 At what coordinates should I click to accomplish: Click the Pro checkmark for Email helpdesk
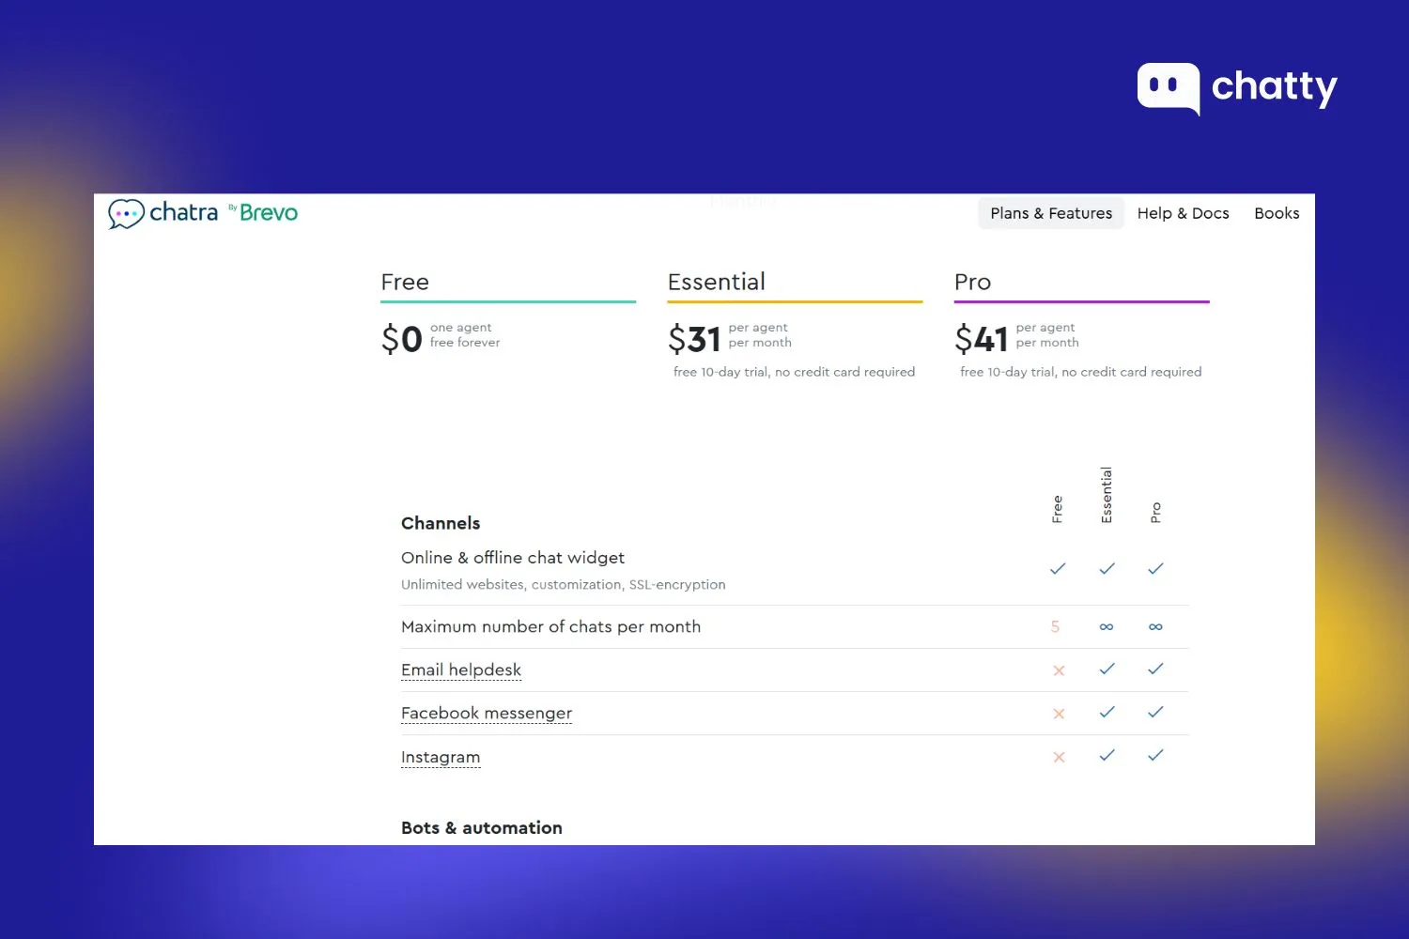pyautogui.click(x=1155, y=669)
